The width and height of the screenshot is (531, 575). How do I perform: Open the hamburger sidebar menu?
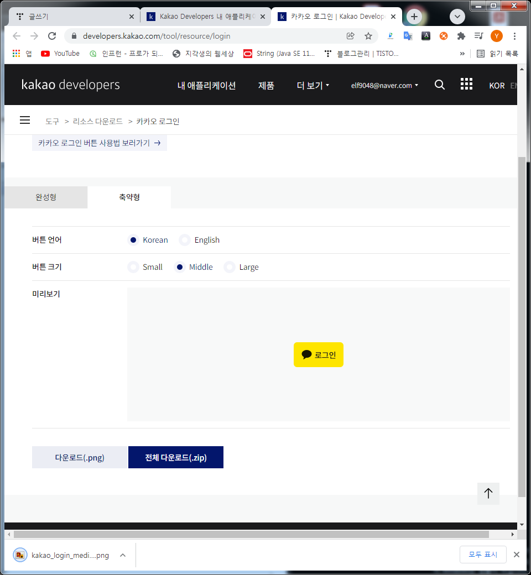click(x=25, y=120)
